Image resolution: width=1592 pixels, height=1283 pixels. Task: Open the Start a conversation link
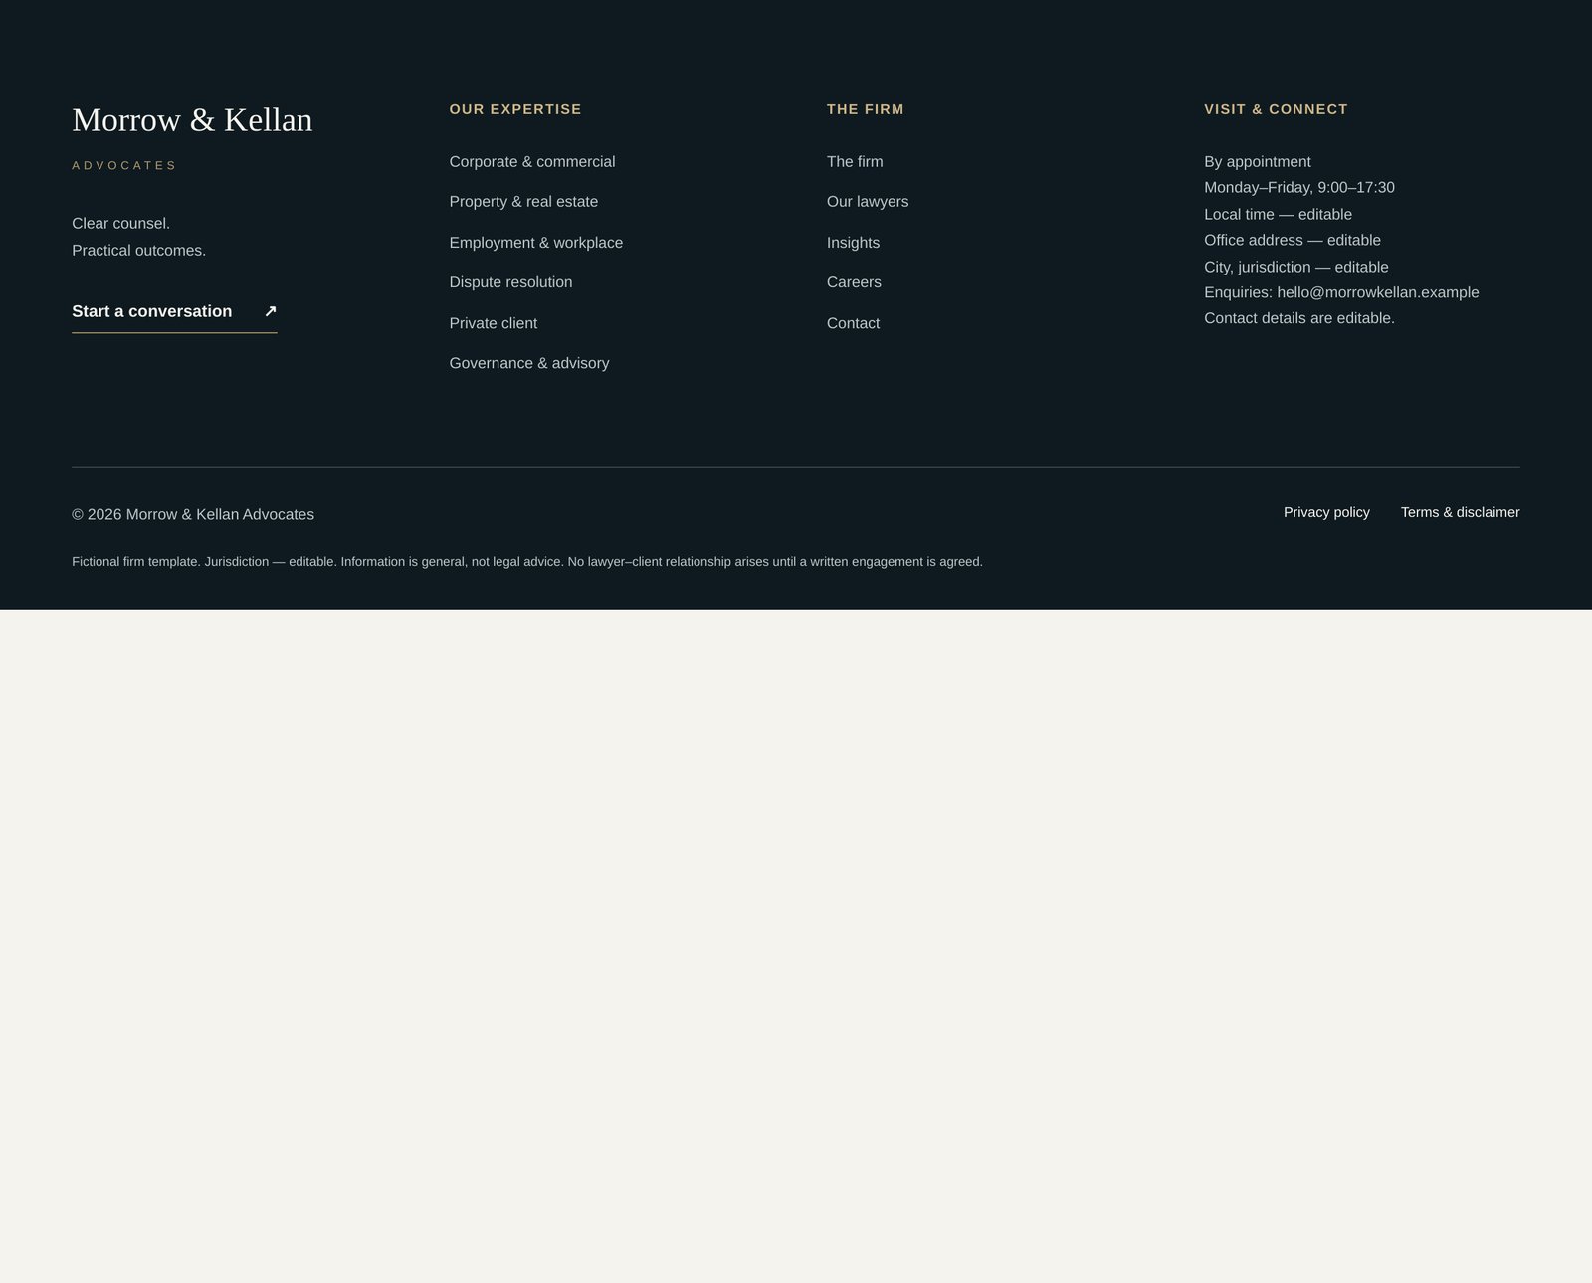174,312
